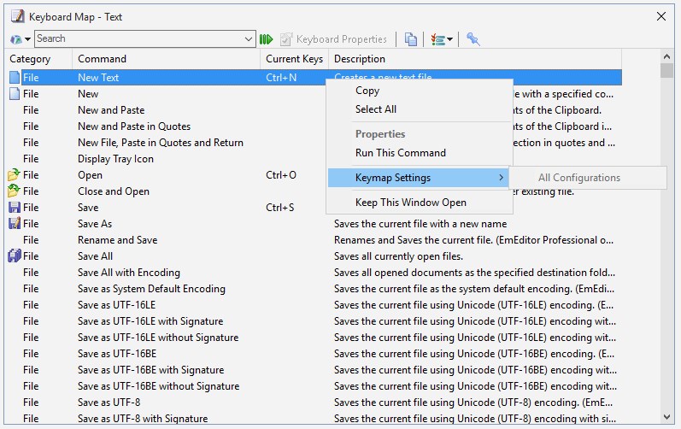The width and height of the screenshot is (681, 429).
Task: Open the search options dropdown arrow
Action: [27, 39]
